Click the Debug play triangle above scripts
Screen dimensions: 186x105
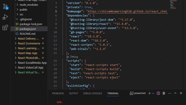click(x=68, y=57)
